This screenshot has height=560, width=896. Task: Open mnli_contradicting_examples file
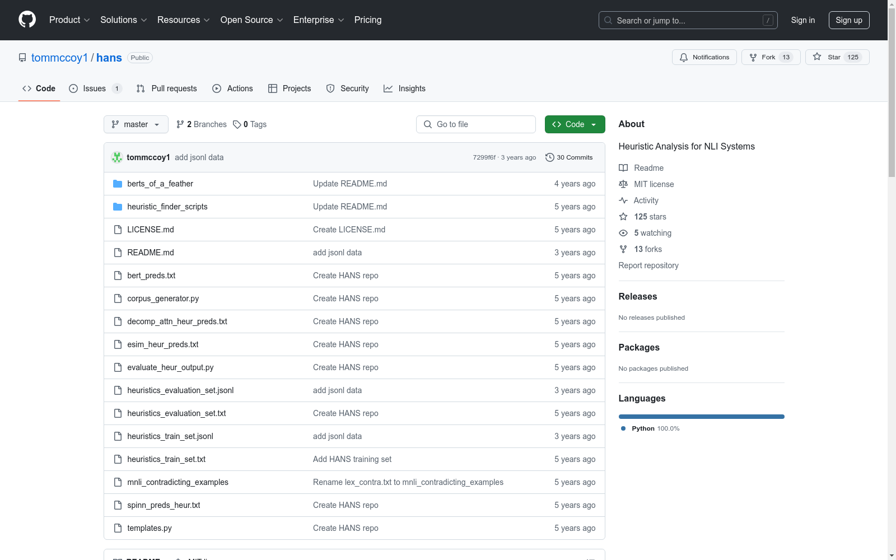click(178, 482)
